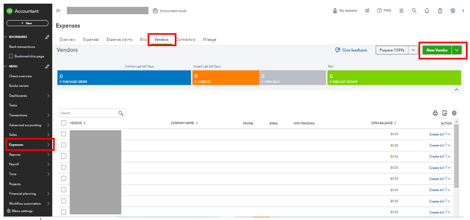The height and width of the screenshot is (220, 470).
Task: Click the Prepare 1099s button
Action: click(x=392, y=50)
